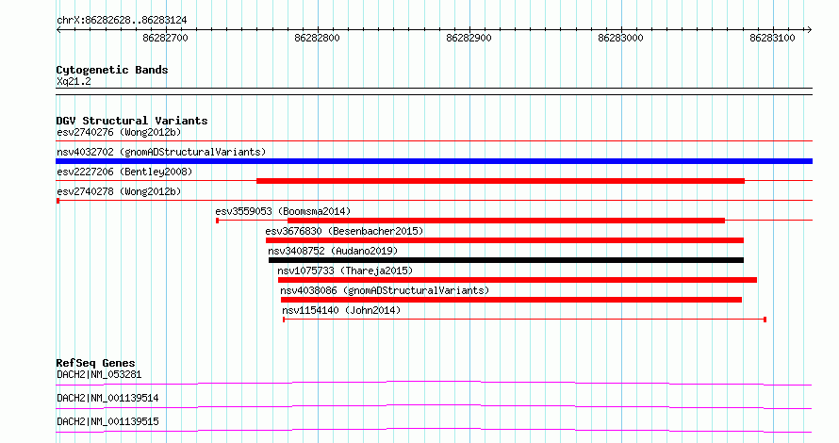Click the red start marker of esv2740278

click(x=58, y=201)
